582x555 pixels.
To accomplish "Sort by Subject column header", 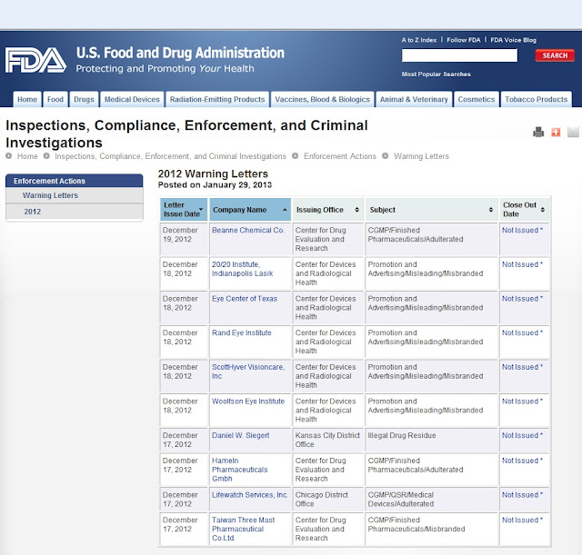I will click(431, 210).
